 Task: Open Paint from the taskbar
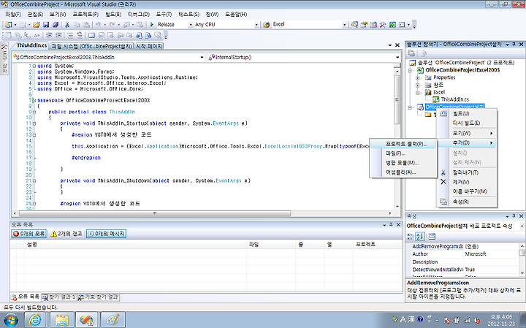(112, 320)
